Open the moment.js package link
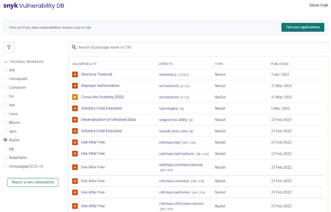This screenshot has width=331, height=212. [x=168, y=75]
